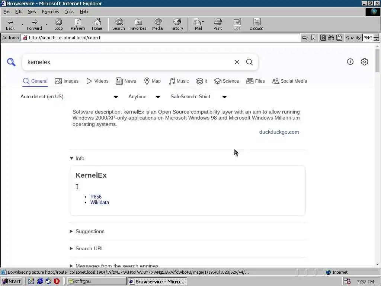
Task: Switch to the softgpu taskbar window
Action: (x=97, y=282)
